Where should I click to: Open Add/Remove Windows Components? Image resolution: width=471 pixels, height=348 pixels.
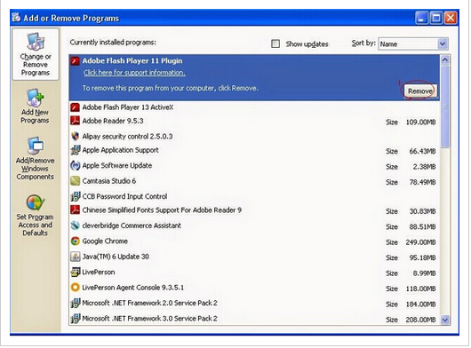36,159
